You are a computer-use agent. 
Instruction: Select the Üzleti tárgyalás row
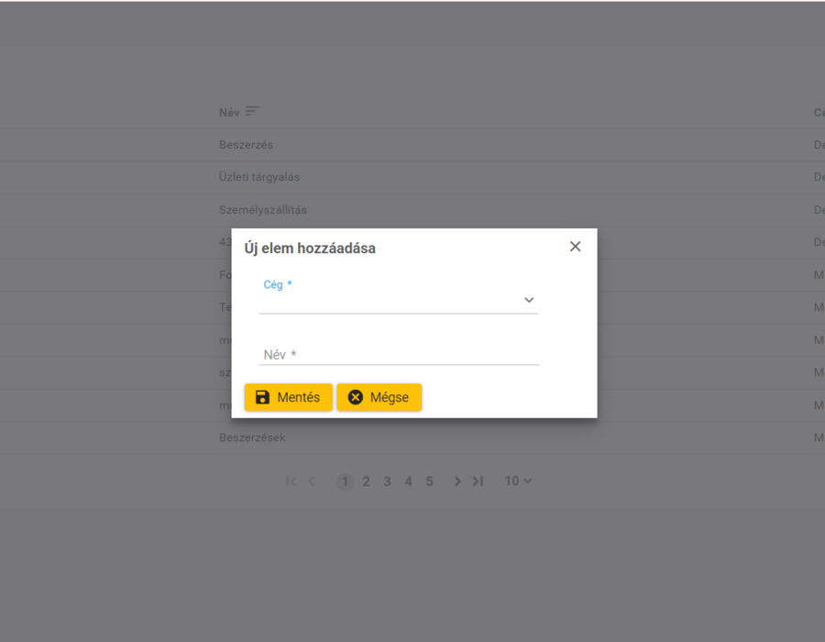[412, 177]
